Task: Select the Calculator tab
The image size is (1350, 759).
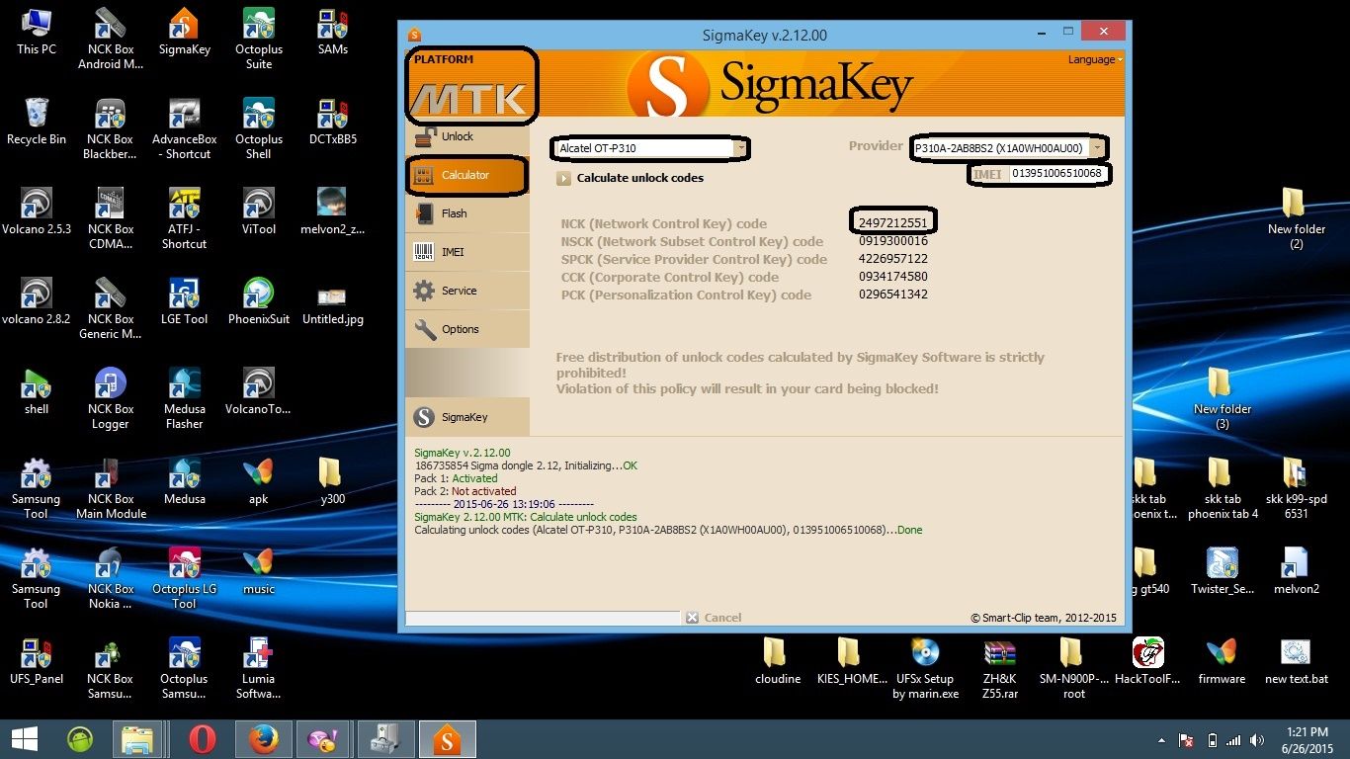Action: coord(464,175)
